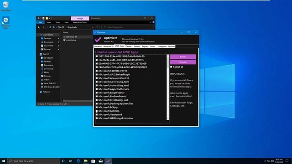Show hidden system tray icons
This screenshot has height=164, width=292.
click(x=265, y=161)
